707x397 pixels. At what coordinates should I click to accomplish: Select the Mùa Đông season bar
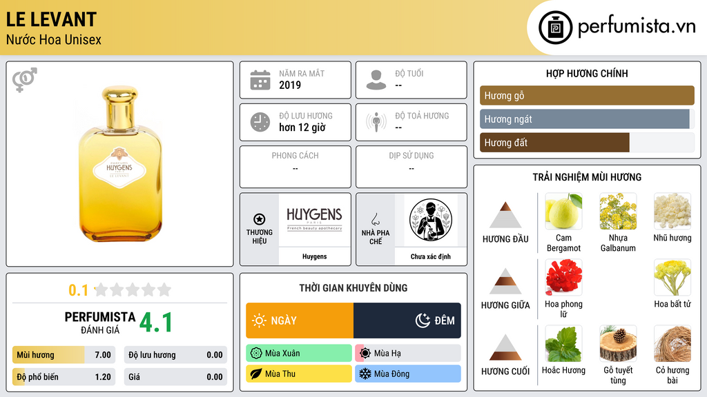click(408, 374)
